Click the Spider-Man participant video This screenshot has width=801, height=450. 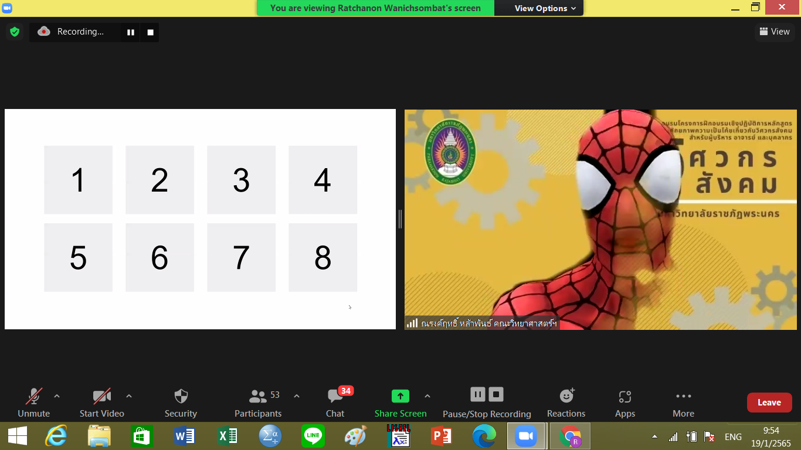pyautogui.click(x=600, y=219)
